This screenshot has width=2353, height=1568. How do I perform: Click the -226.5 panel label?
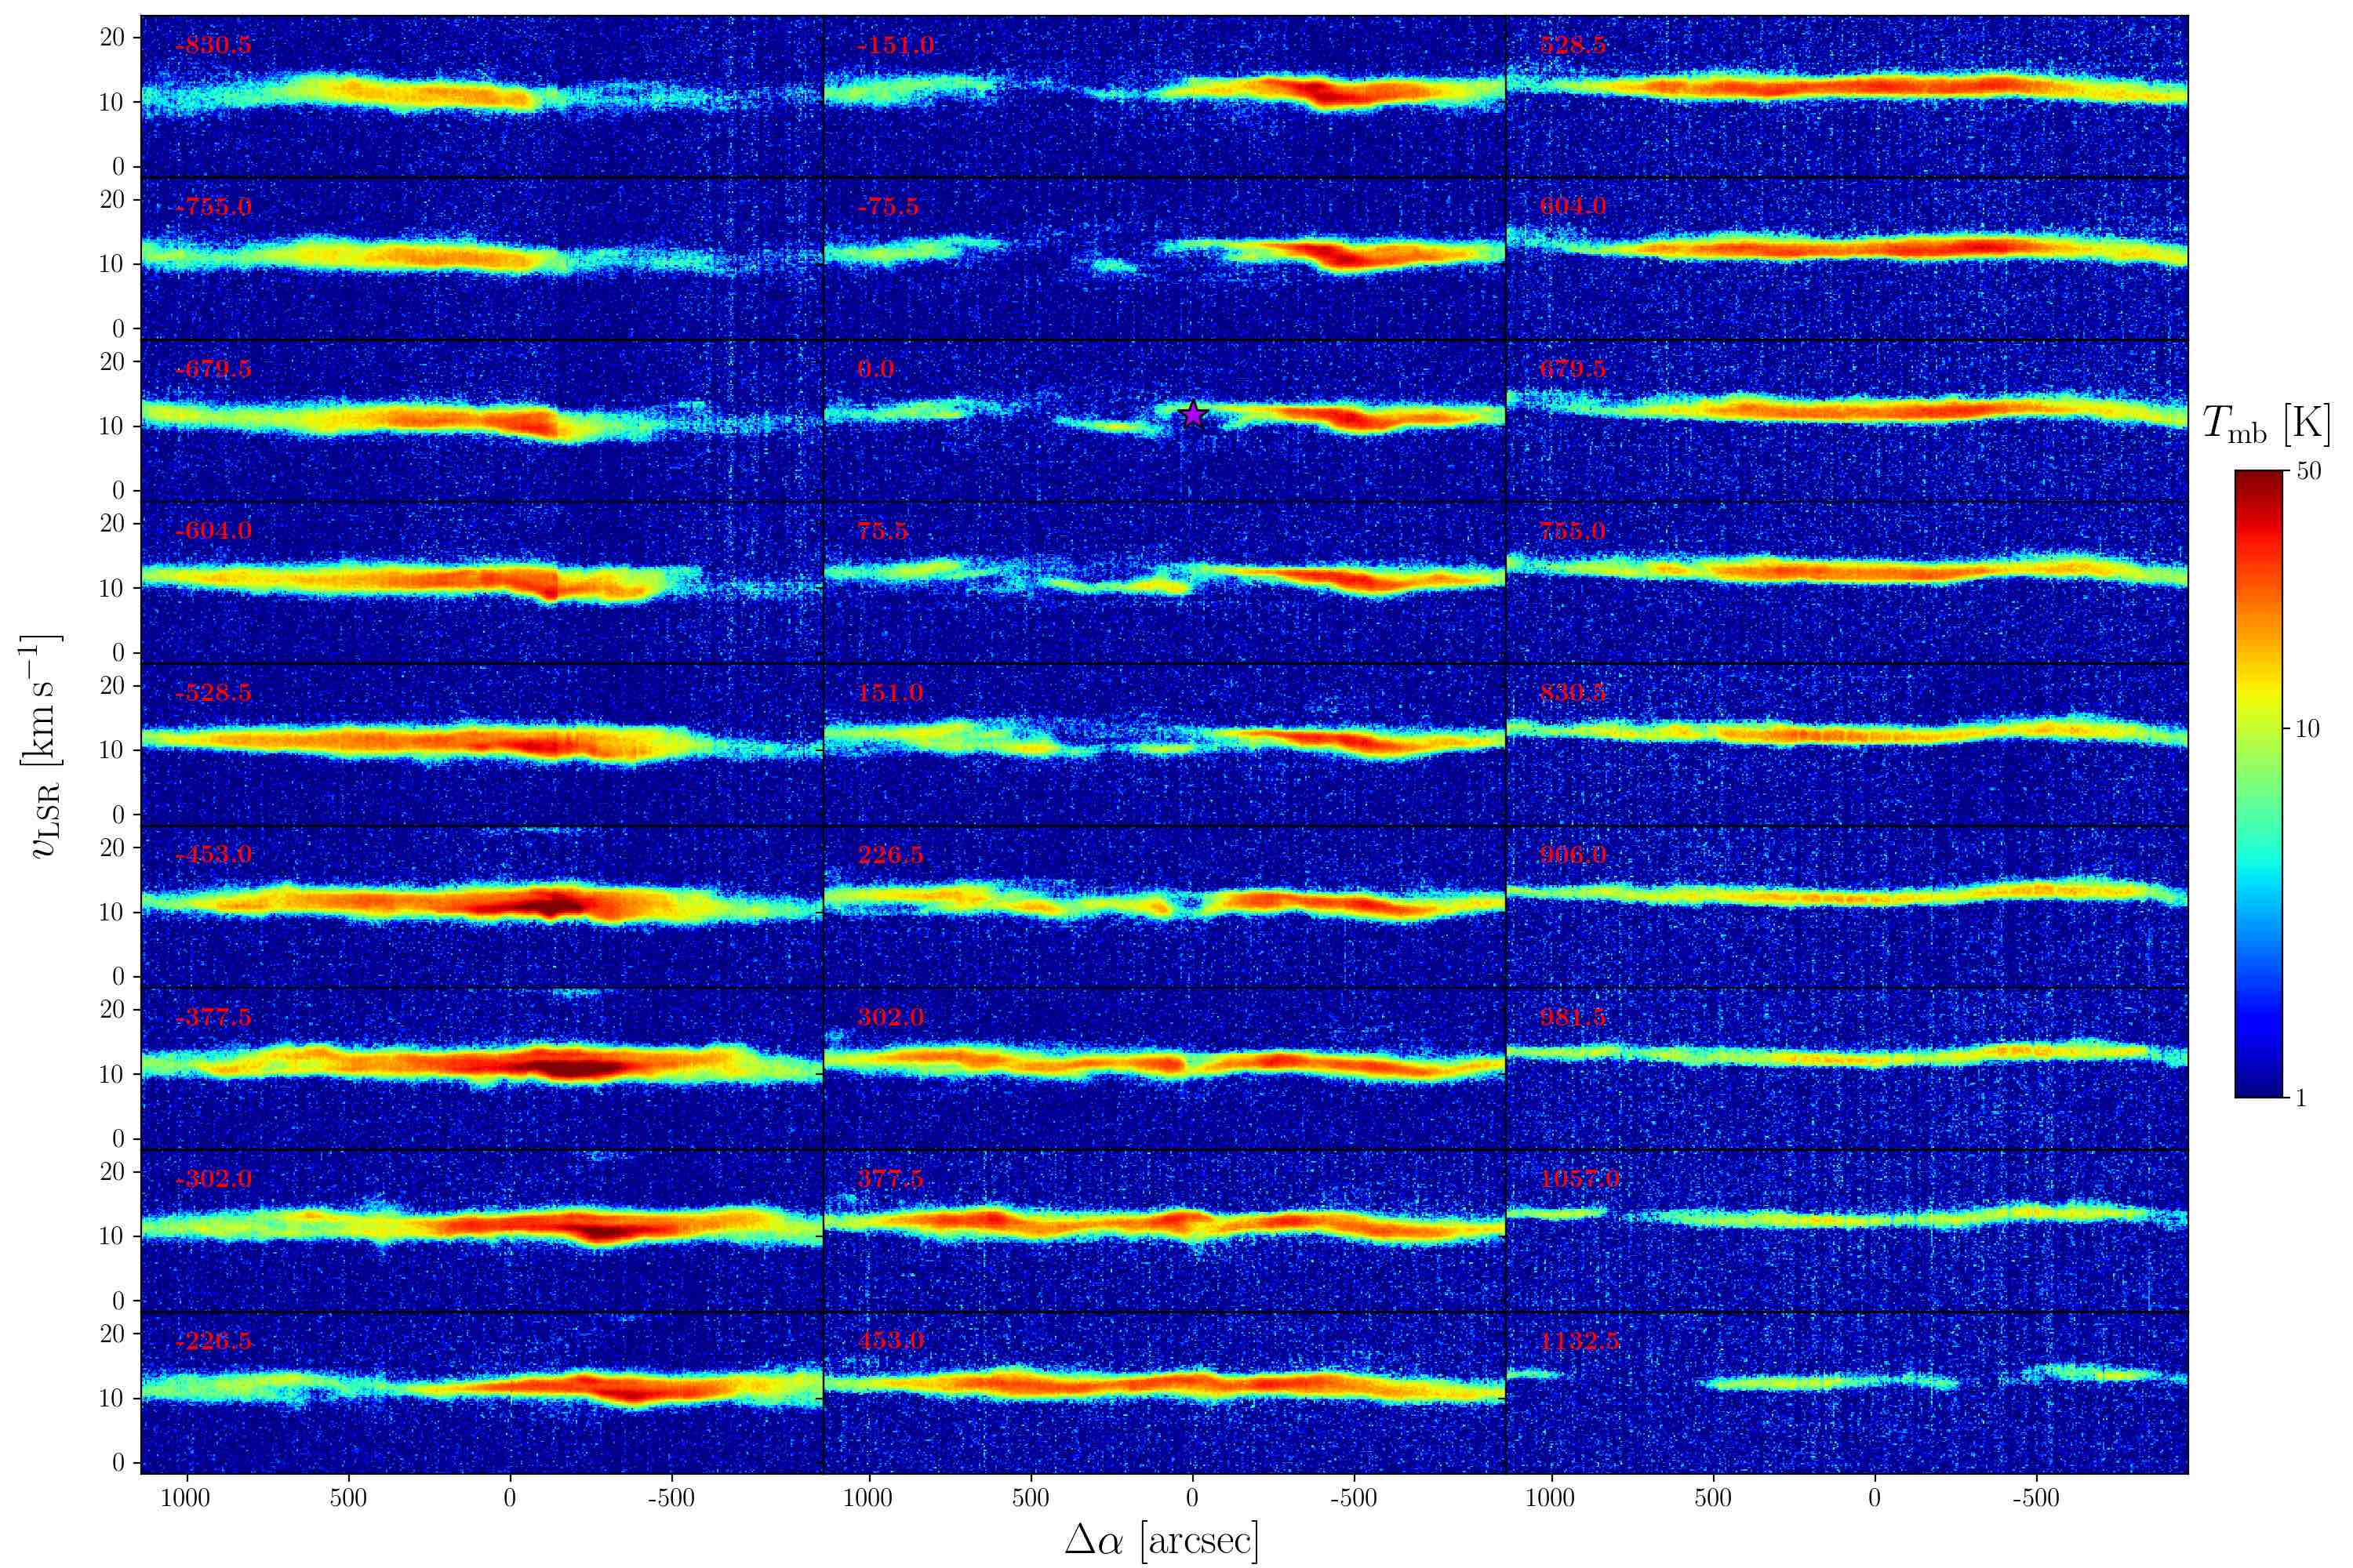(213, 1342)
